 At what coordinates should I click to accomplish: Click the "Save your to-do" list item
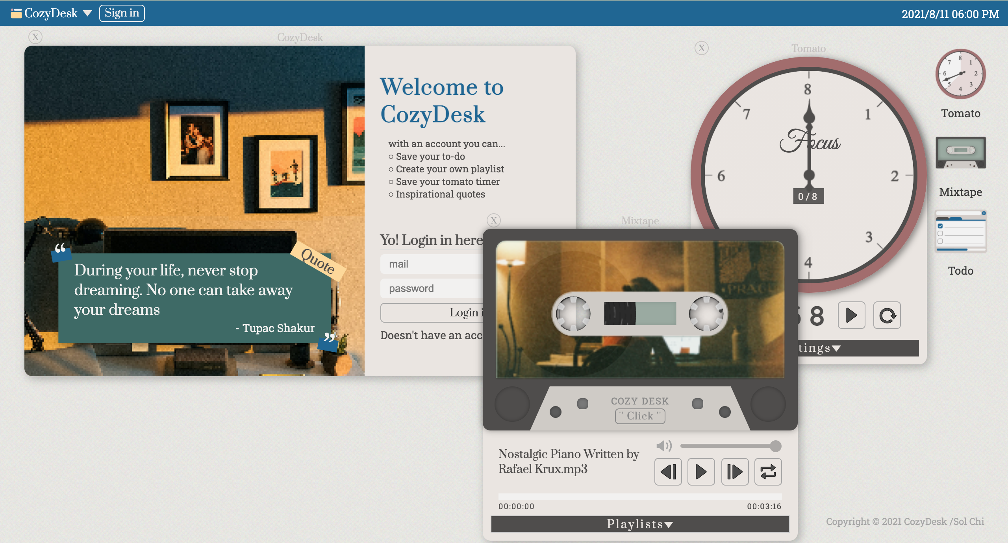tap(430, 156)
